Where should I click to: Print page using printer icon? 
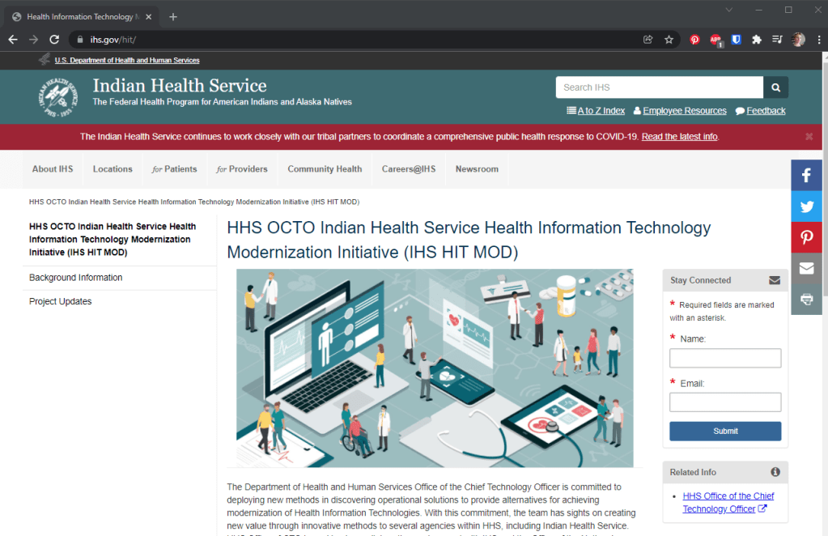pos(806,299)
